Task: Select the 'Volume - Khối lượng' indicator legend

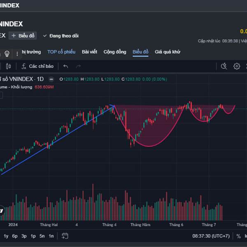Action: coord(16,87)
